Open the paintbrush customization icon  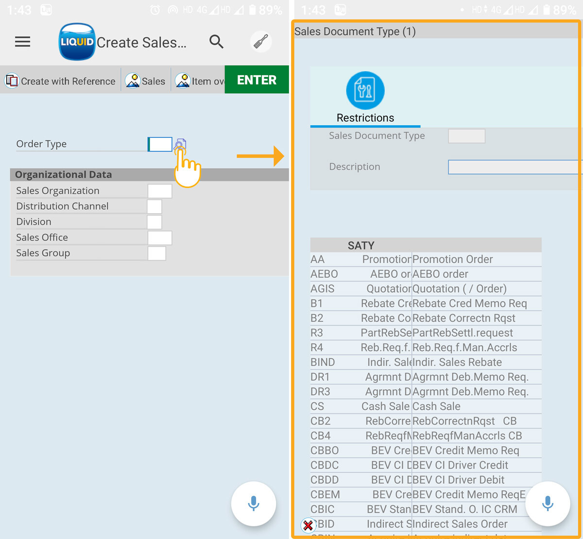pos(261,42)
